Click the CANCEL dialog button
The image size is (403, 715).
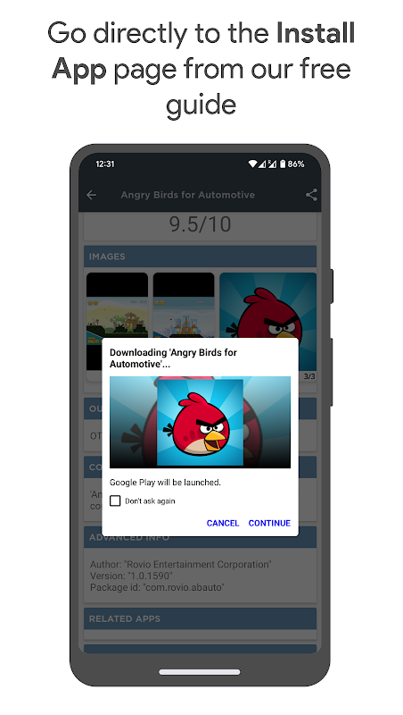click(x=222, y=523)
